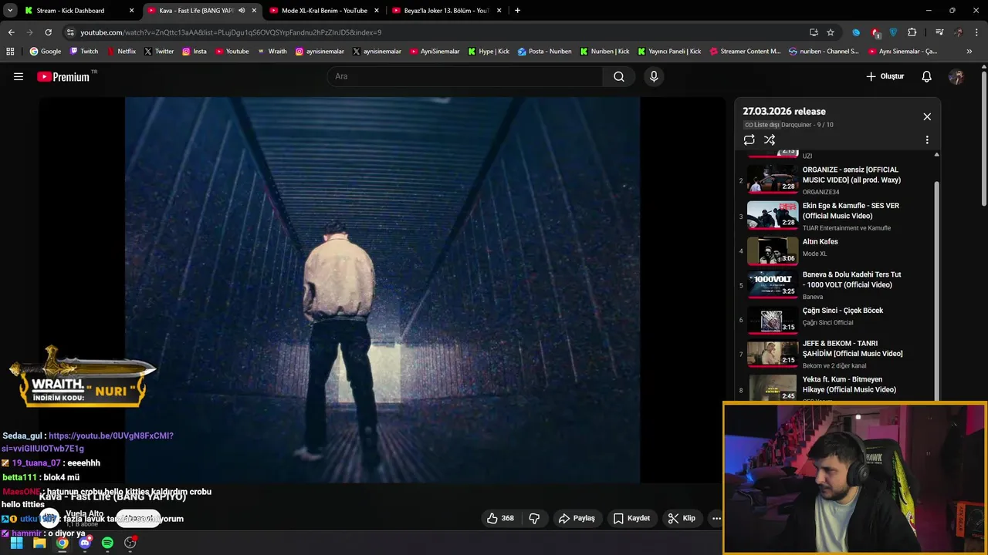Image resolution: width=988 pixels, height=555 pixels.
Task: Open Sedaa_gul's youtu.be chat link
Action: click(88, 442)
